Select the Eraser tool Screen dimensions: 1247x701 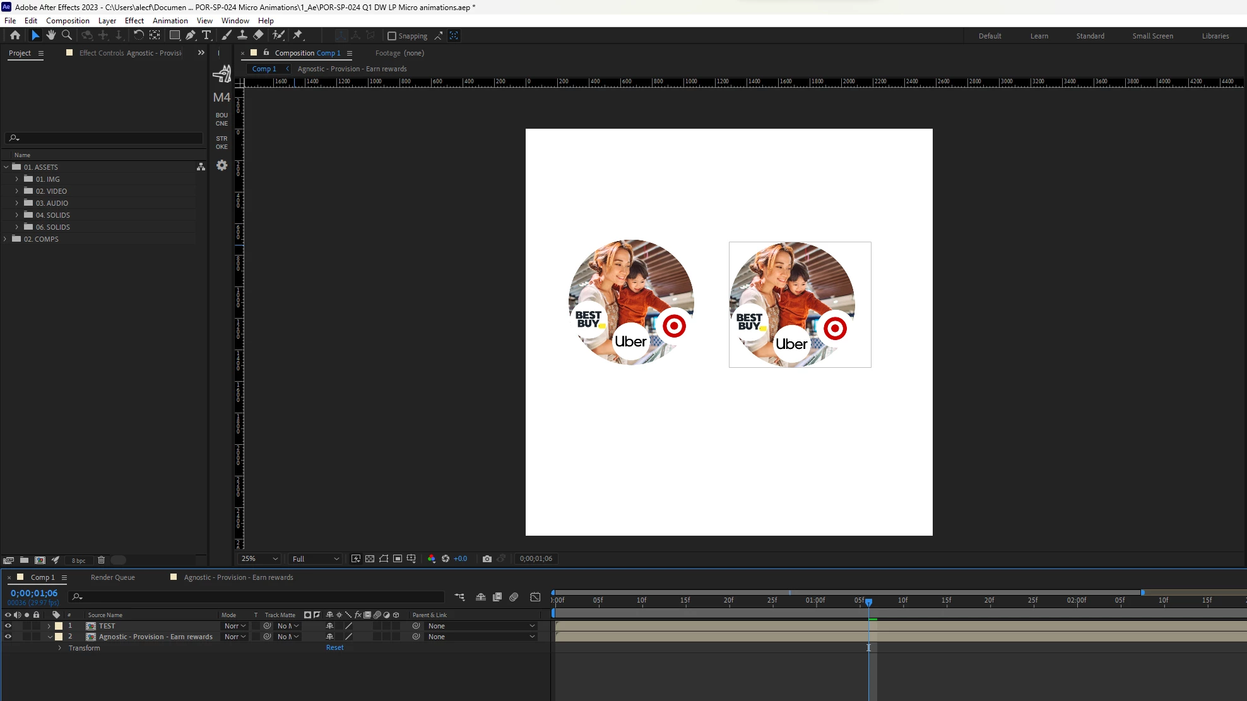pyautogui.click(x=259, y=35)
